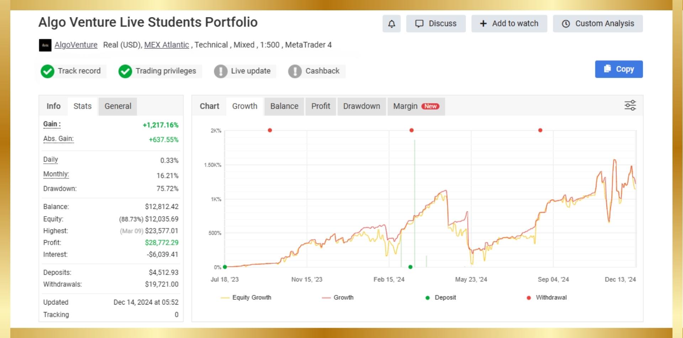Open chart settings sliders icon
The image size is (683, 338).
click(630, 105)
